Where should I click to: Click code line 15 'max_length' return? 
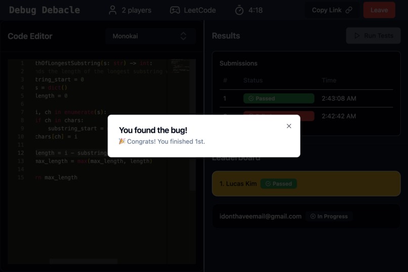tap(56, 177)
